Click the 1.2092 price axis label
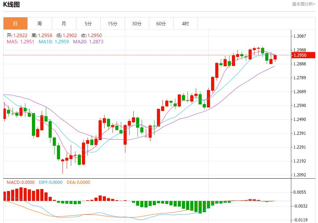Screen dimensions: 318x223 (300, 175)
